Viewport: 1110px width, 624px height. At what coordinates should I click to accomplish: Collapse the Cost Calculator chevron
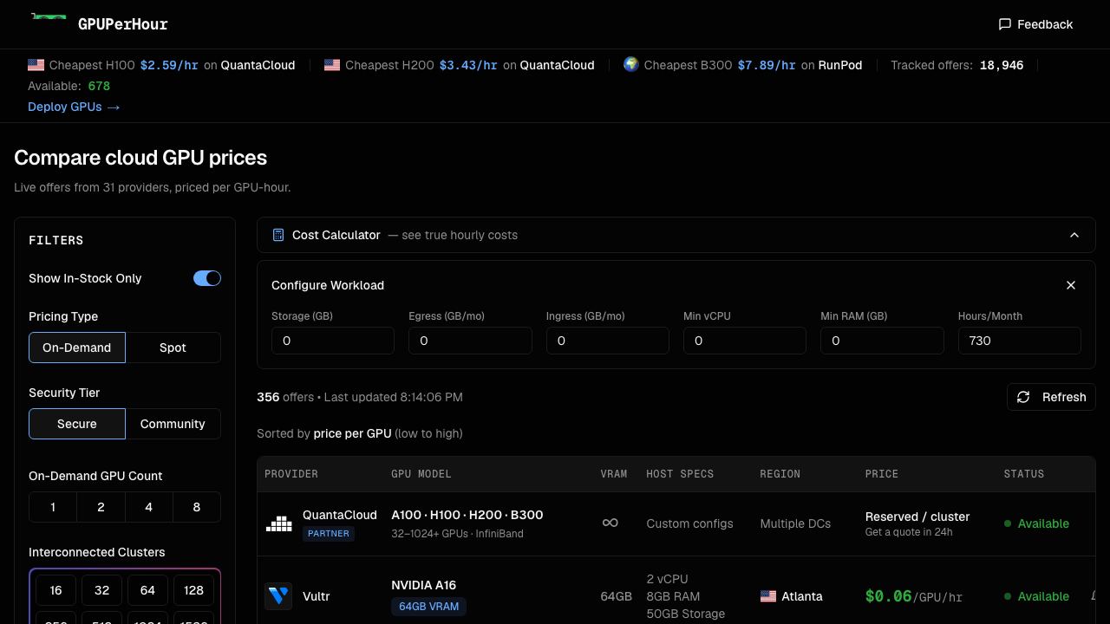(1074, 235)
